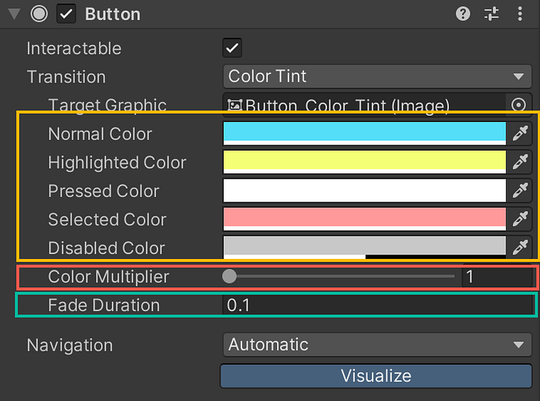Screen dimensions: 540x401
Task: Click the Target Graphic object picker circle
Action: pos(518,105)
